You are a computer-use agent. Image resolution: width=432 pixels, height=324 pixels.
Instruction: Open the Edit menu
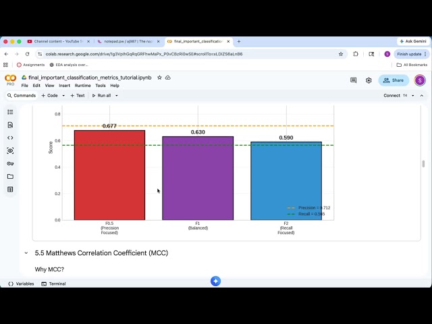point(36,86)
